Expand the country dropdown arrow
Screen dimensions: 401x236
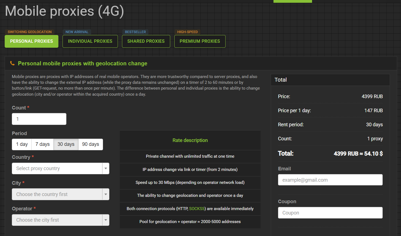(106, 168)
